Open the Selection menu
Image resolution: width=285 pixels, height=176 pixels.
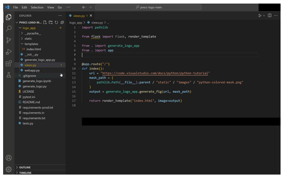pos(37,7)
